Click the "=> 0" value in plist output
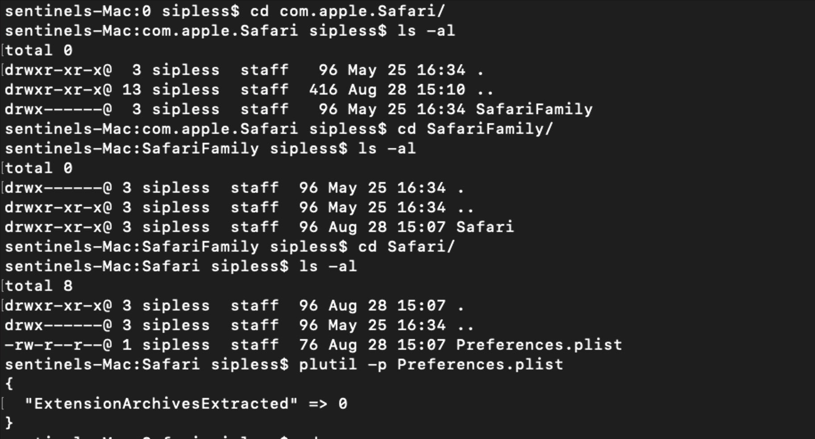Viewport: 815px width, 439px height. tap(328, 404)
